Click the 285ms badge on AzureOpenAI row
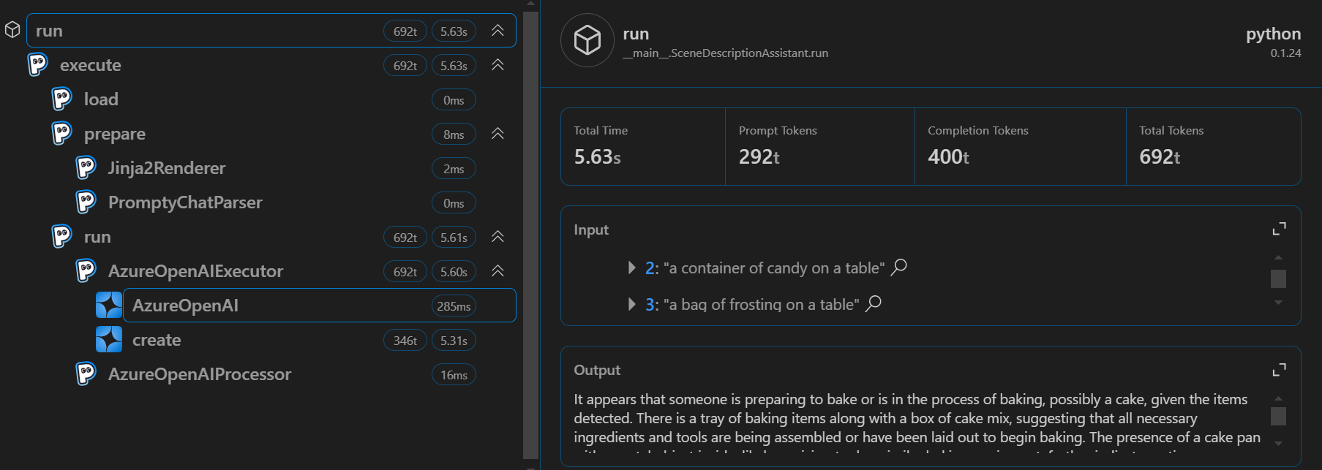This screenshot has height=470, width=1322. click(454, 306)
